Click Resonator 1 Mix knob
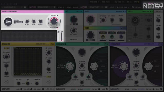The image size is (164, 92). pyautogui.click(x=28, y=83)
